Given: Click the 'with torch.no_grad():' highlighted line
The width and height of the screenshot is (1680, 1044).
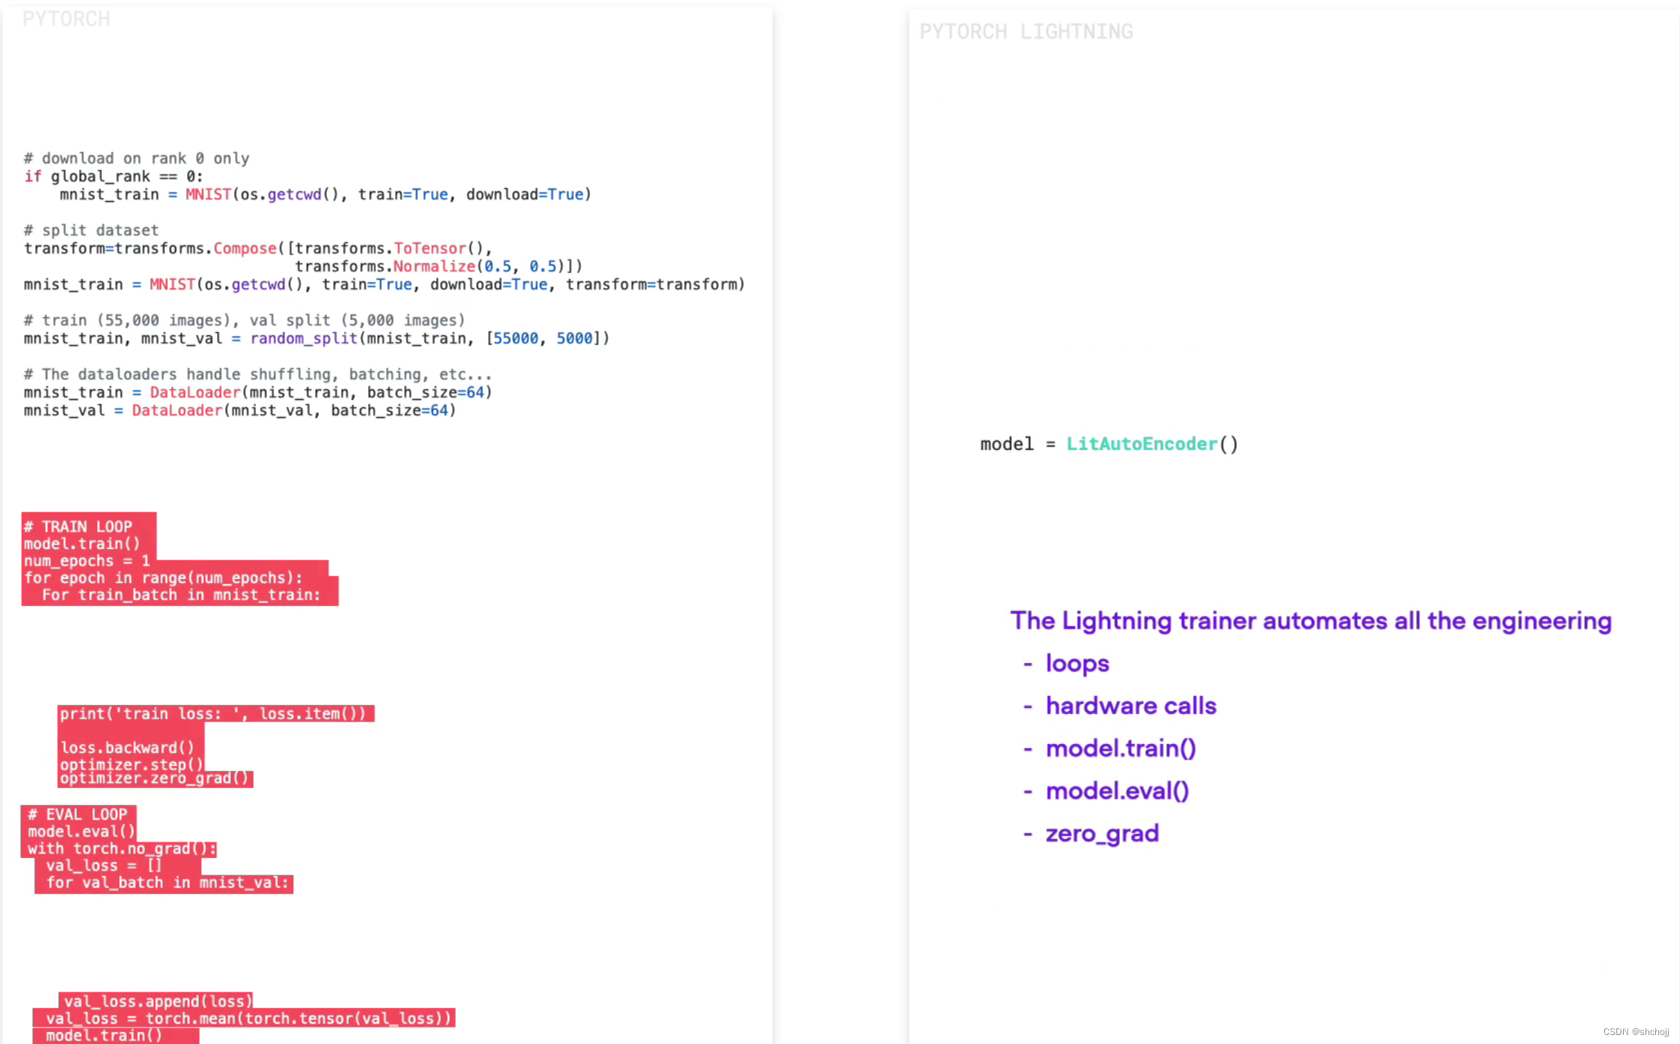Looking at the screenshot, I should [x=121, y=849].
